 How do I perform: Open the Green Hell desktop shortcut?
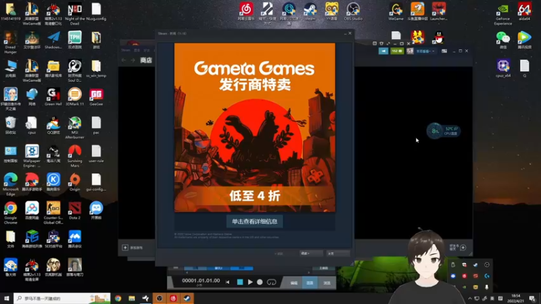click(x=53, y=97)
